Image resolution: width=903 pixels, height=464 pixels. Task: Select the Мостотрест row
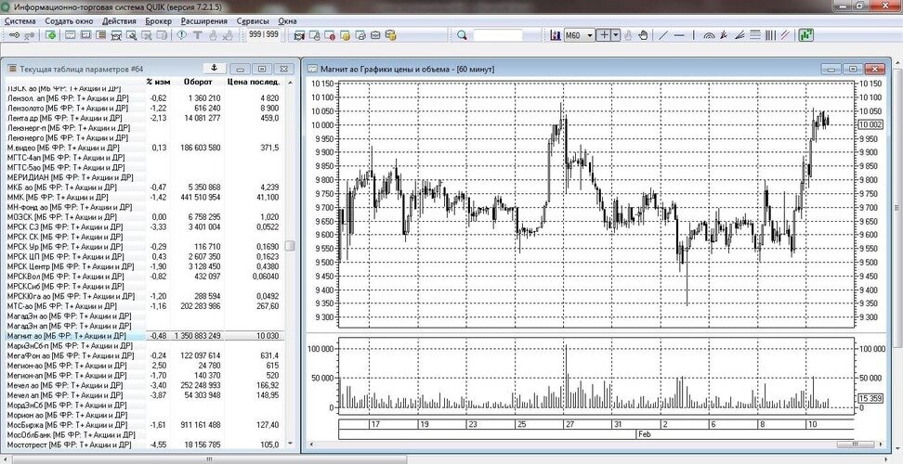click(144, 445)
